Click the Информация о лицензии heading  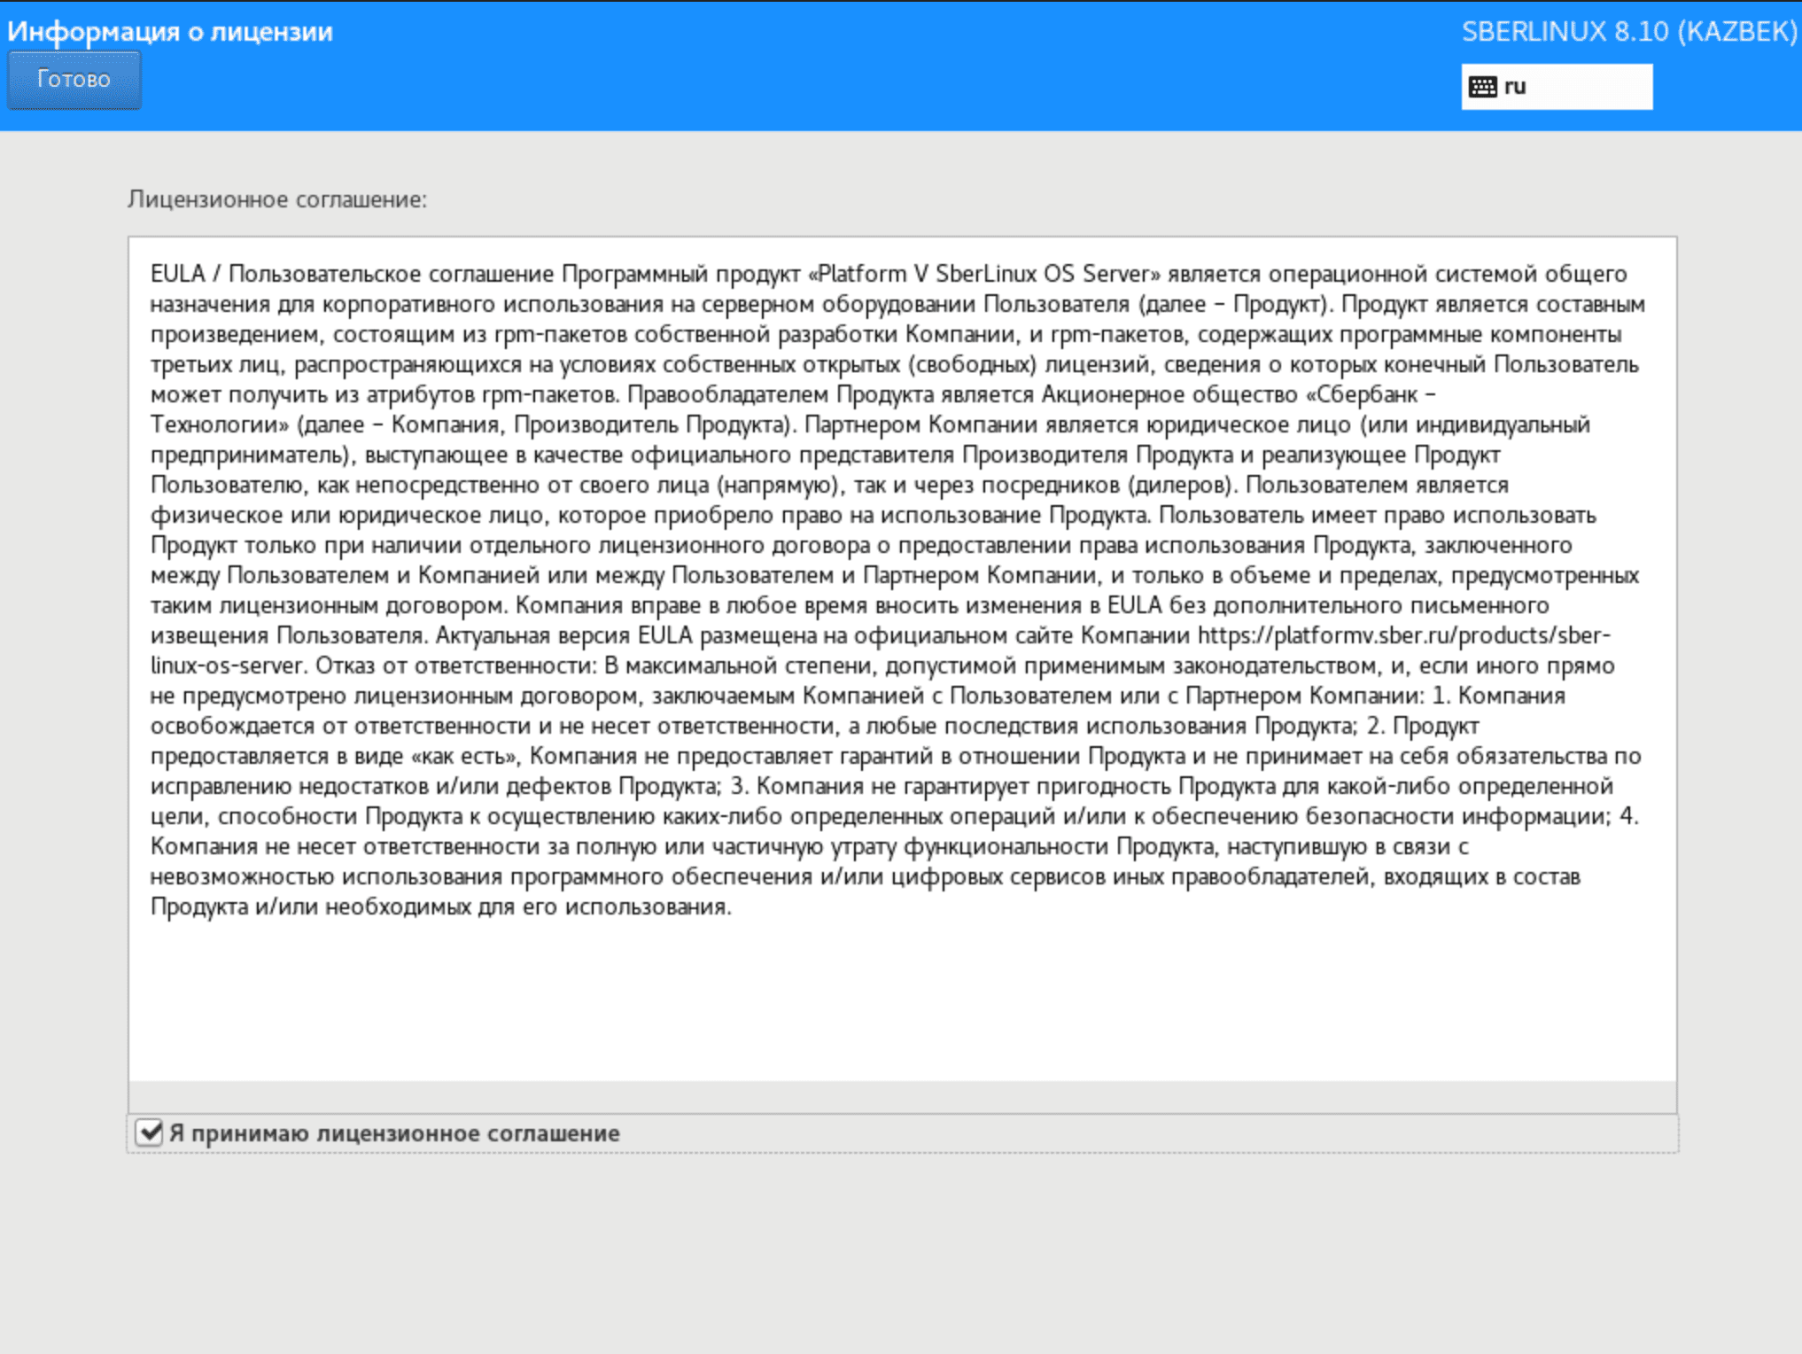pyautogui.click(x=170, y=32)
